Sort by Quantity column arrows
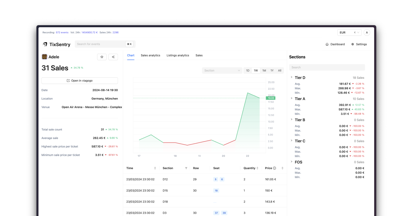Screen dimensions: 413x216 258,168
